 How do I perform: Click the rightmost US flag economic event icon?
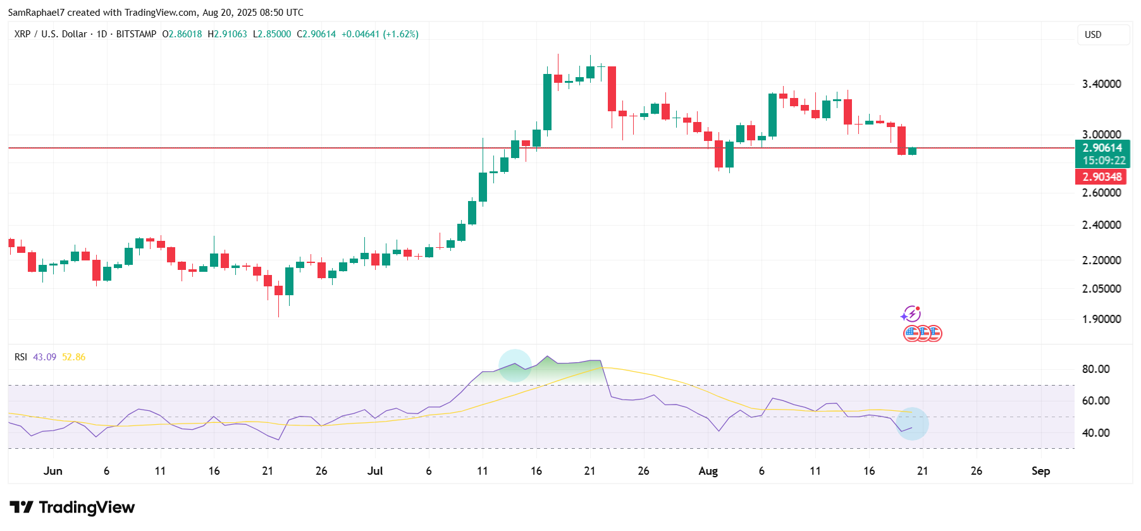pyautogui.click(x=934, y=333)
